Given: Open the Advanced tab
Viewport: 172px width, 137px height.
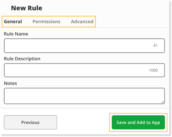Looking at the screenshot, I should coord(82,21).
